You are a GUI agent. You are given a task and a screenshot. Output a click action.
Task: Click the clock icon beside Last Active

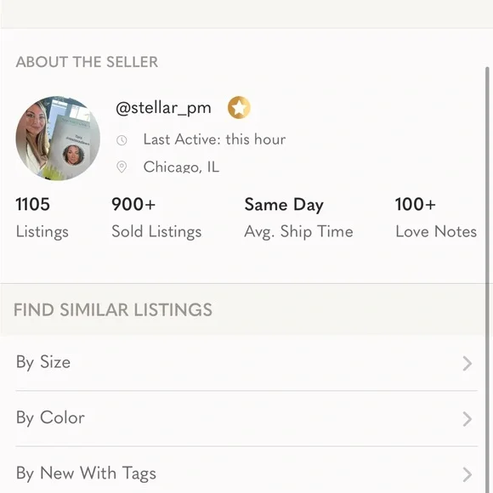tap(122, 140)
